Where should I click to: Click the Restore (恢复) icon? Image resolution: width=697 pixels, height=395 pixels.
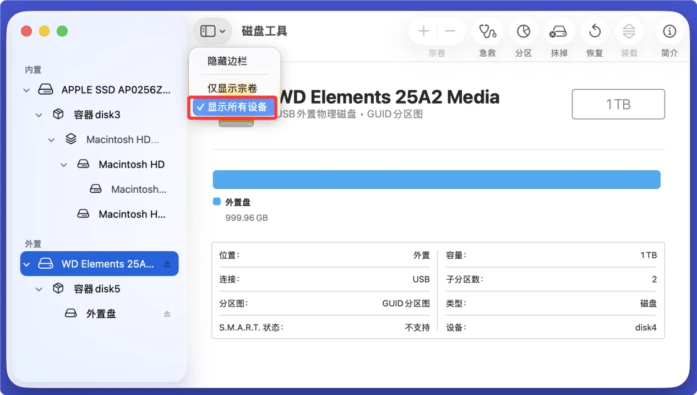[x=595, y=31]
